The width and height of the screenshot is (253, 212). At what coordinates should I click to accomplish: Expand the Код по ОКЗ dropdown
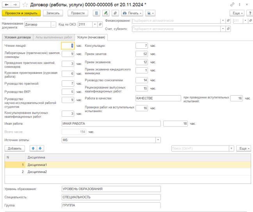click(95, 24)
